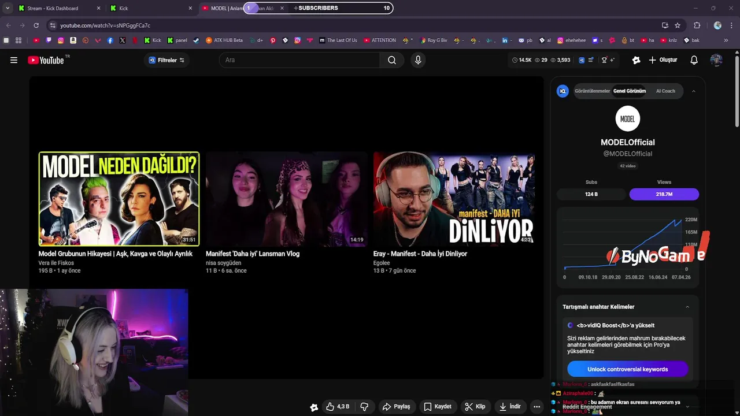Open the Model Grubunun Hikayesi video thumbnail
This screenshot has width=740, height=416.
pos(119,199)
